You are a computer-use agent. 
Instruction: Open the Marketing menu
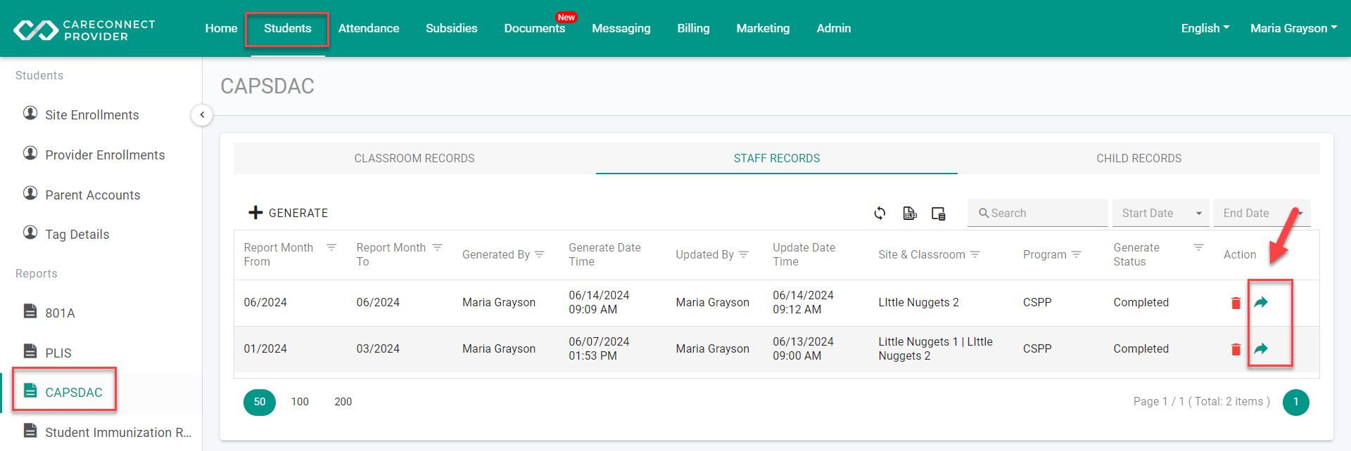point(763,28)
